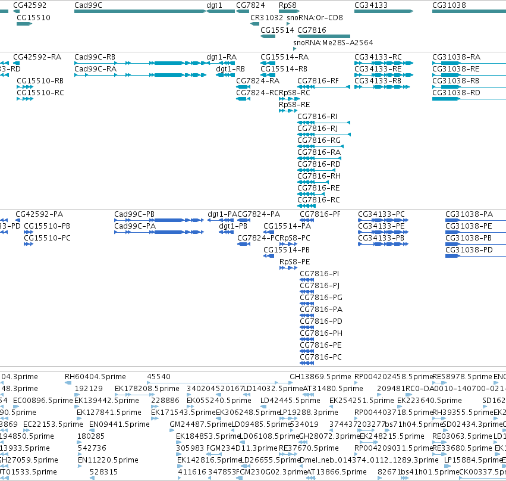Select protein CG31038-PE label
Viewport: 506px width, 481px height.
point(469,226)
